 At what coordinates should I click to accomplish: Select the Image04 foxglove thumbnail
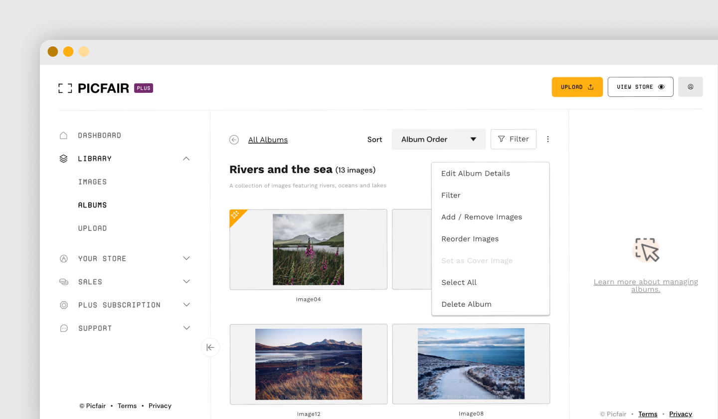coord(308,249)
